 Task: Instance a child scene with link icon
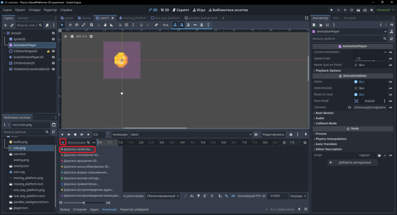[x=12, y=25]
